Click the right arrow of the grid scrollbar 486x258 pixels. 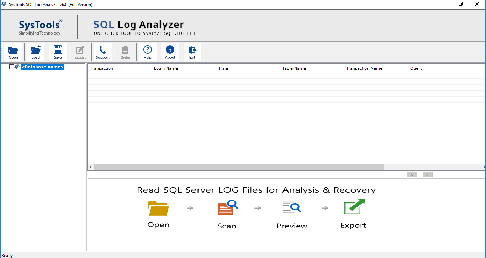[x=484, y=167]
